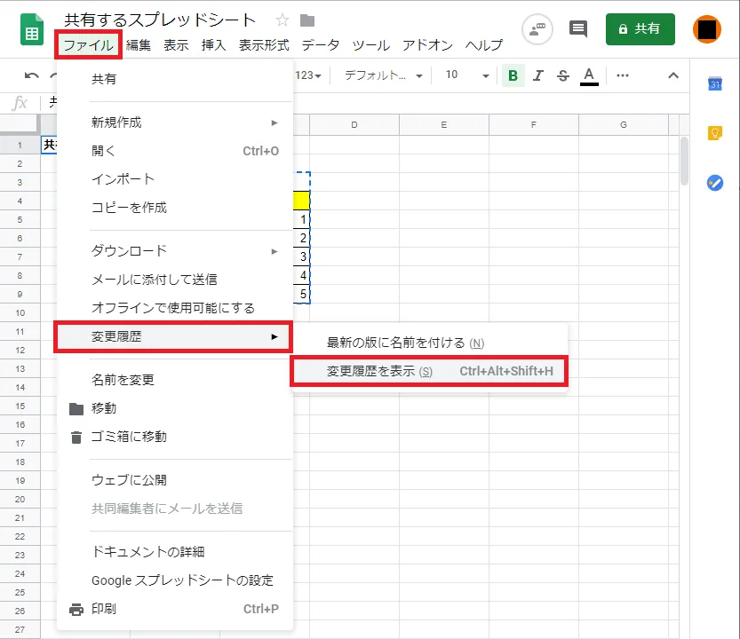Open the データ menu

pos(321,45)
